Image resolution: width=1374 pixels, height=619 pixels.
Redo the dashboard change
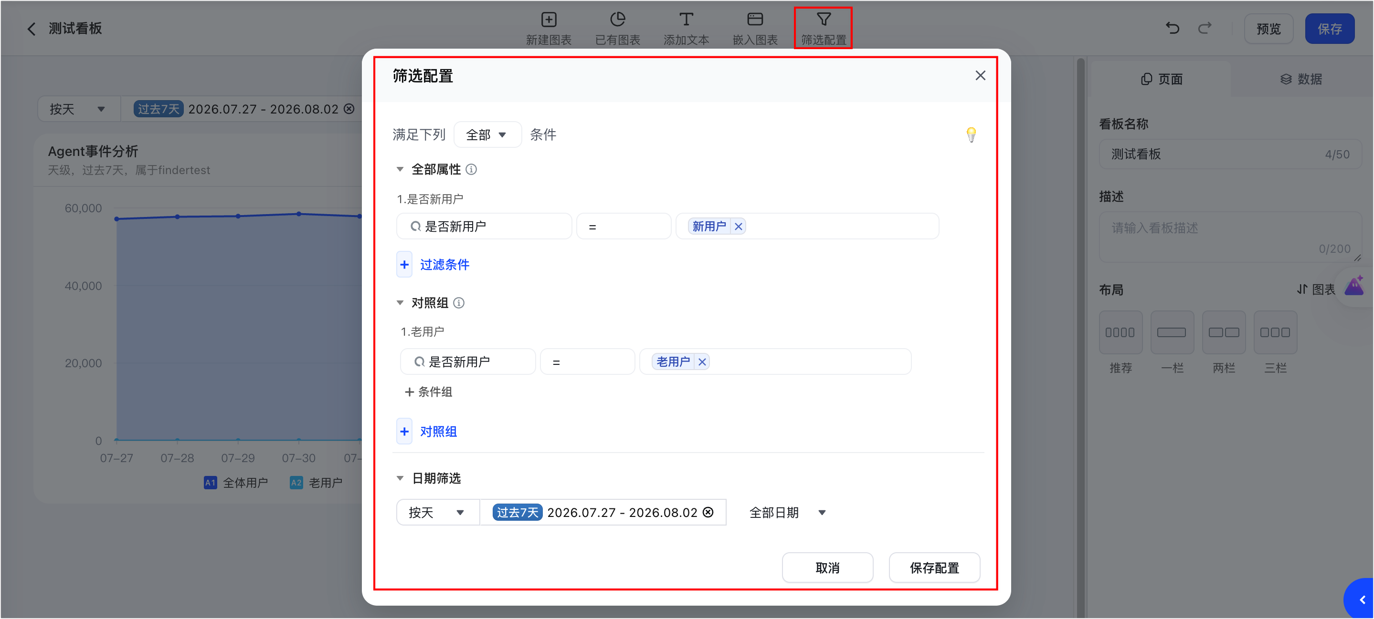click(1205, 28)
